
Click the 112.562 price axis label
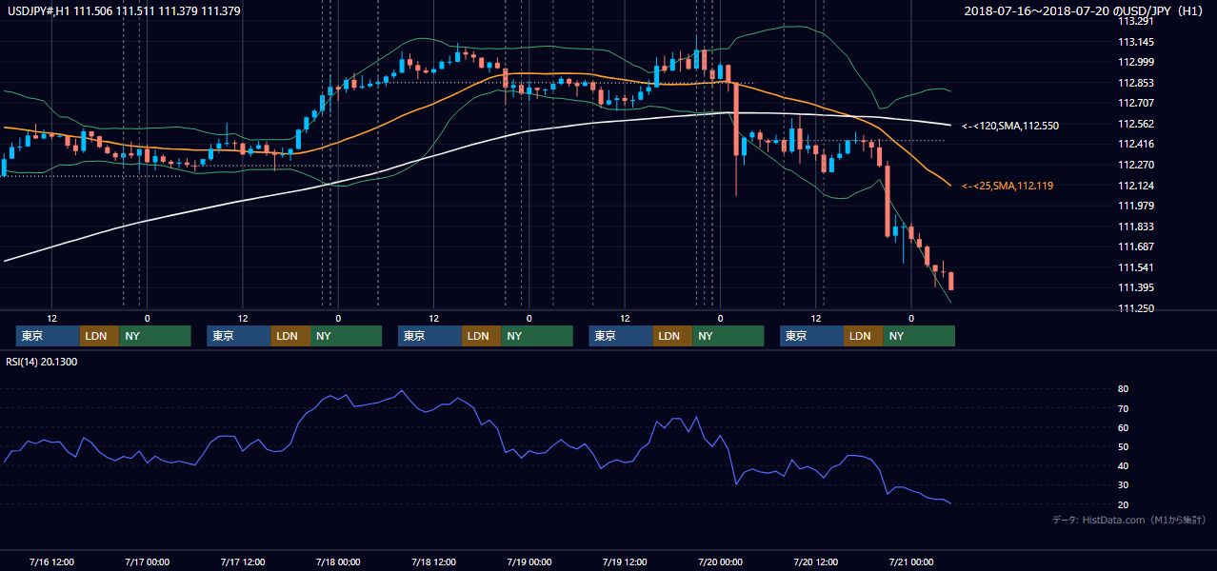point(1136,124)
